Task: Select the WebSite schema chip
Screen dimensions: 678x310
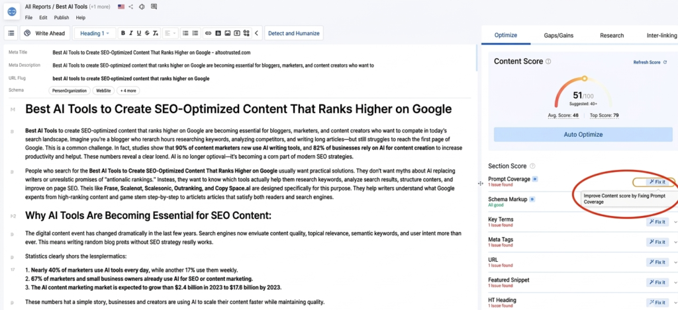Action: pos(103,91)
